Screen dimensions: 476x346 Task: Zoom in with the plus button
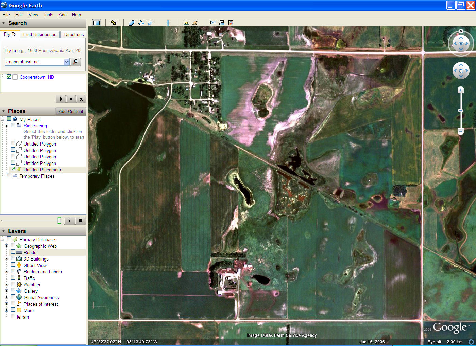tap(461, 90)
